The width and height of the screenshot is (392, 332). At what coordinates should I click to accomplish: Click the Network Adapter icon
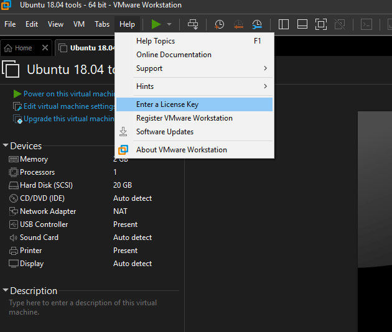tap(14, 211)
